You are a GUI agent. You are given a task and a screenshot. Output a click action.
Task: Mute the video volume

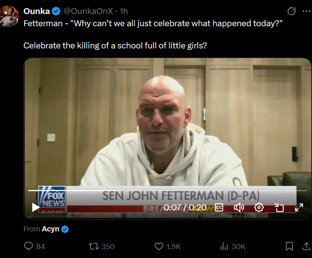[x=239, y=207]
